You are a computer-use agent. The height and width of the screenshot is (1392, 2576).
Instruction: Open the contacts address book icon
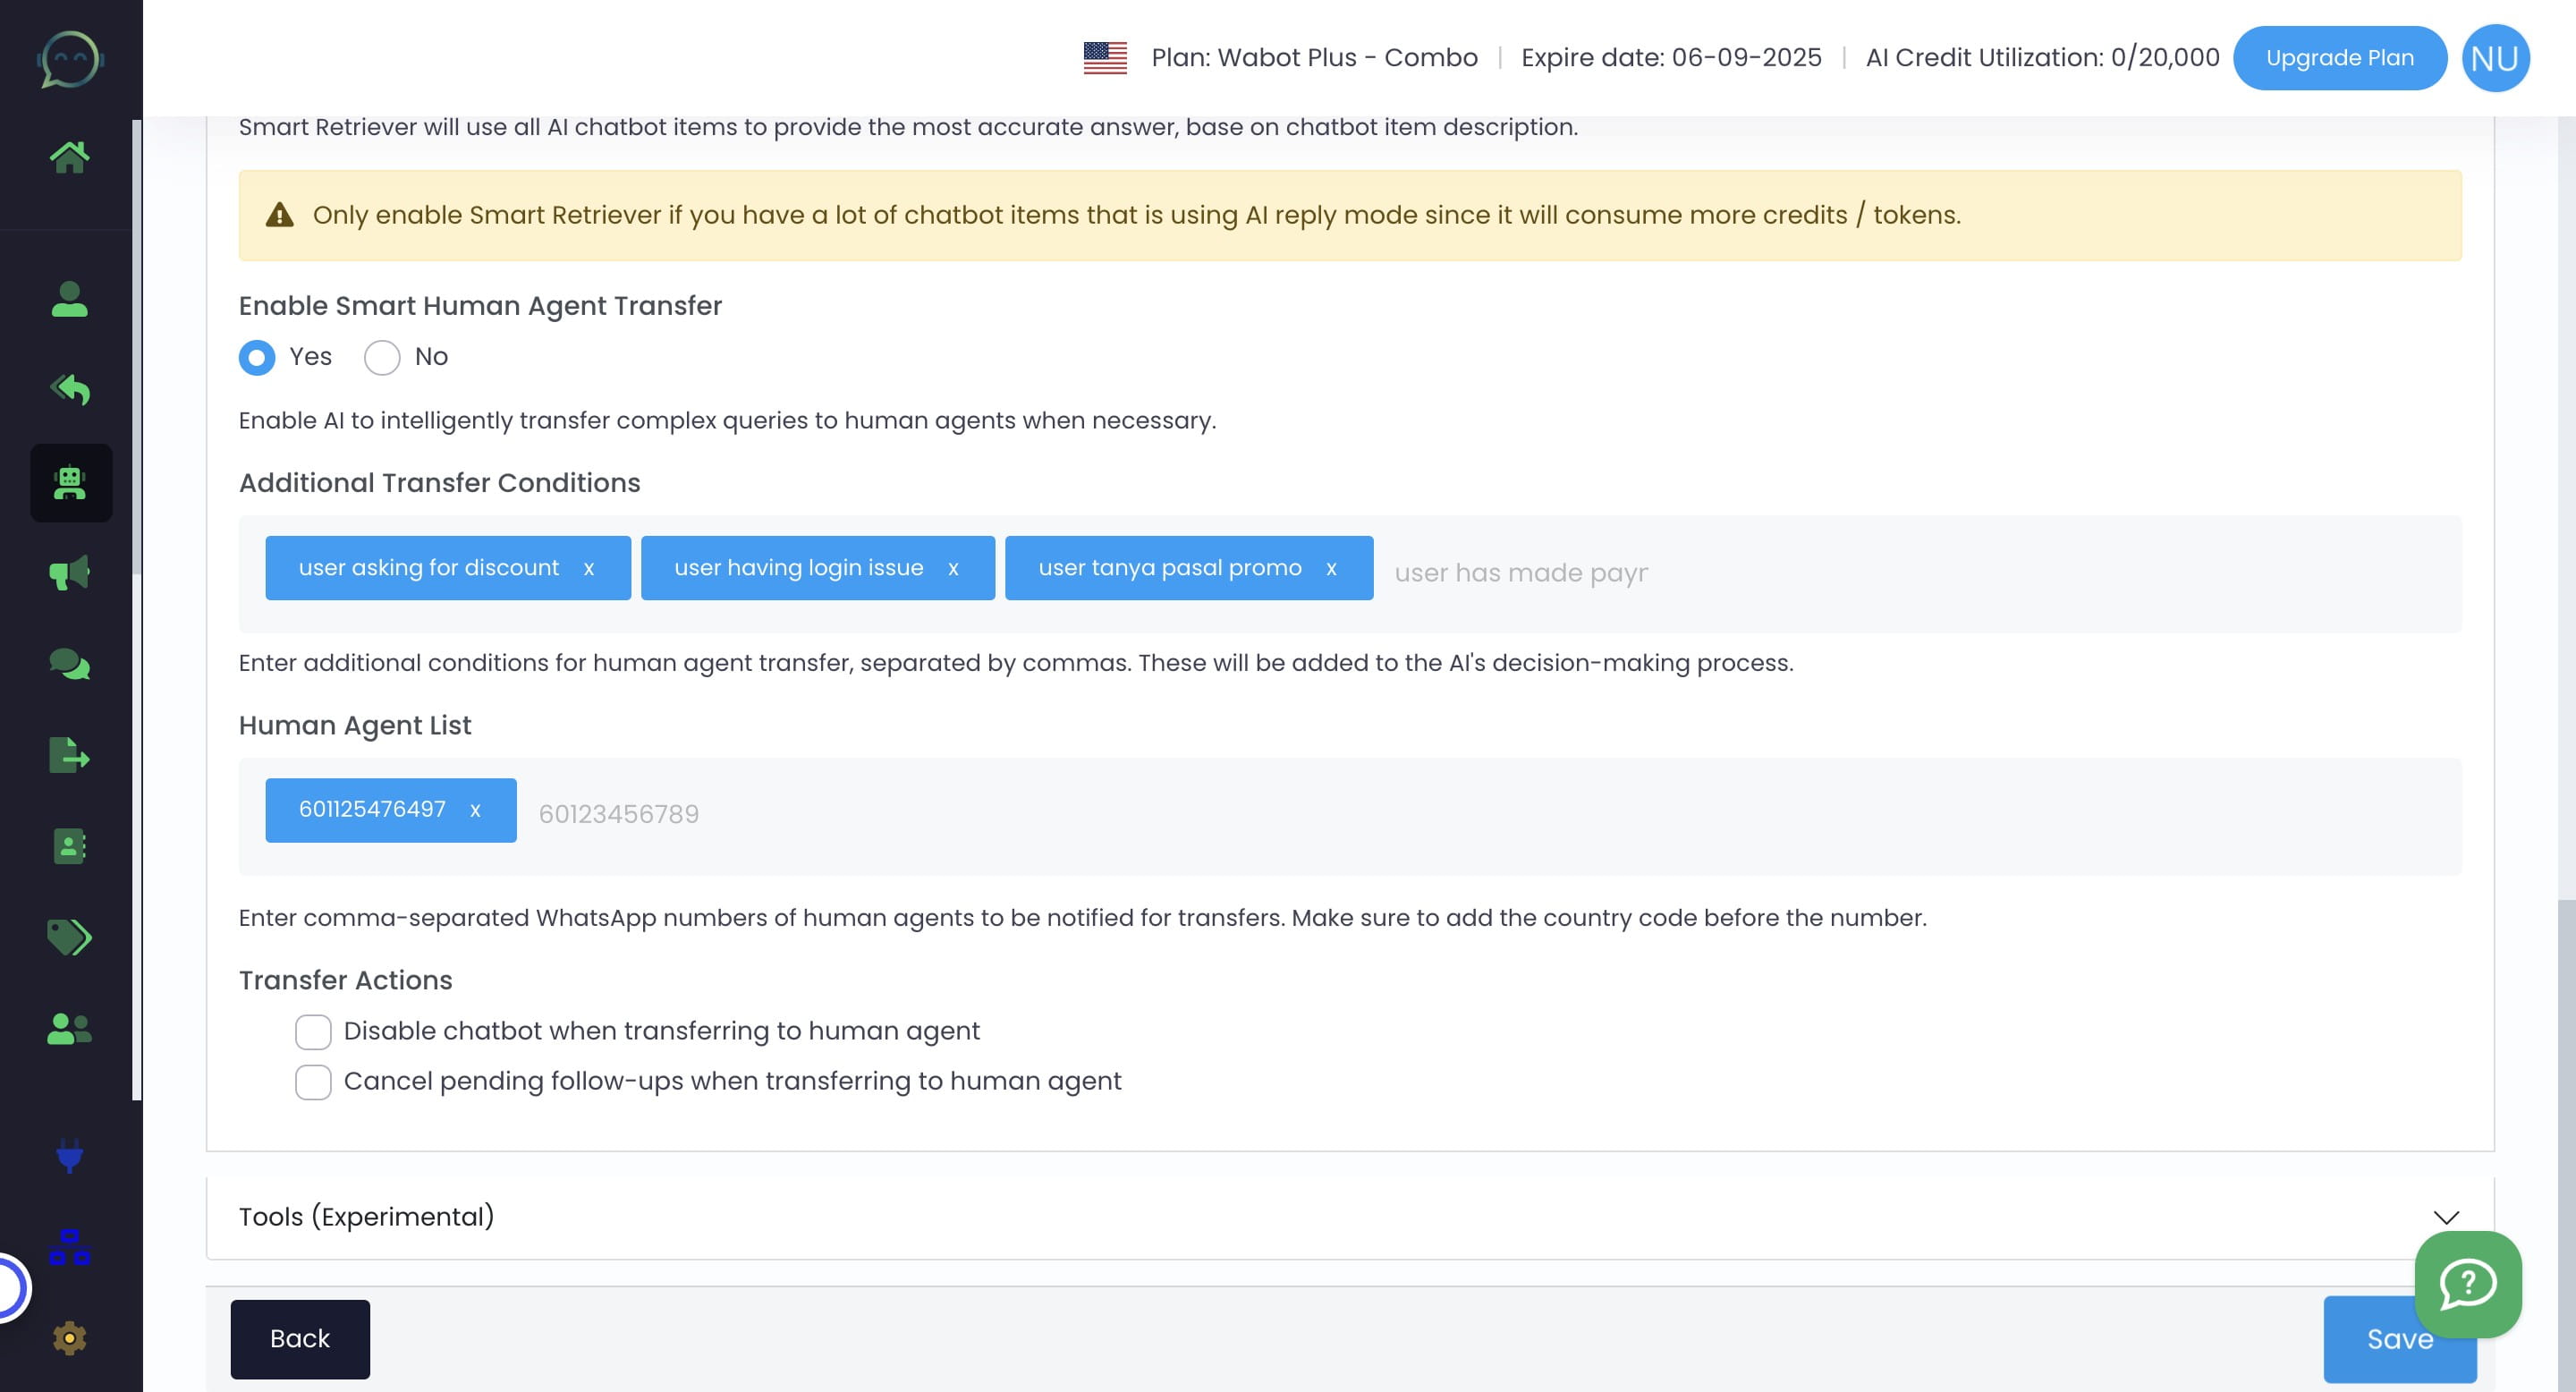pyautogui.click(x=69, y=846)
